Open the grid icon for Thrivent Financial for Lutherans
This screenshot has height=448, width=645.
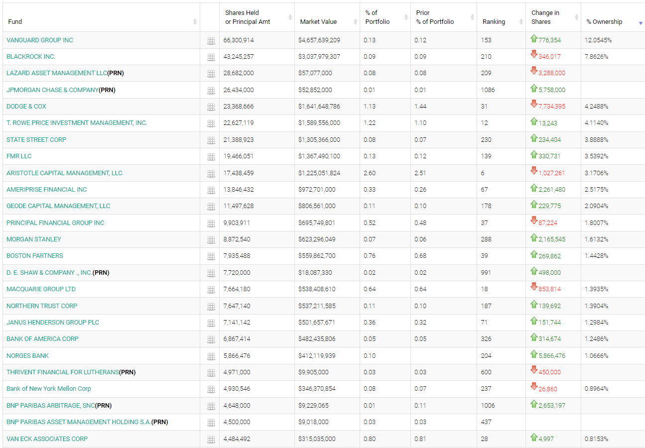point(211,373)
